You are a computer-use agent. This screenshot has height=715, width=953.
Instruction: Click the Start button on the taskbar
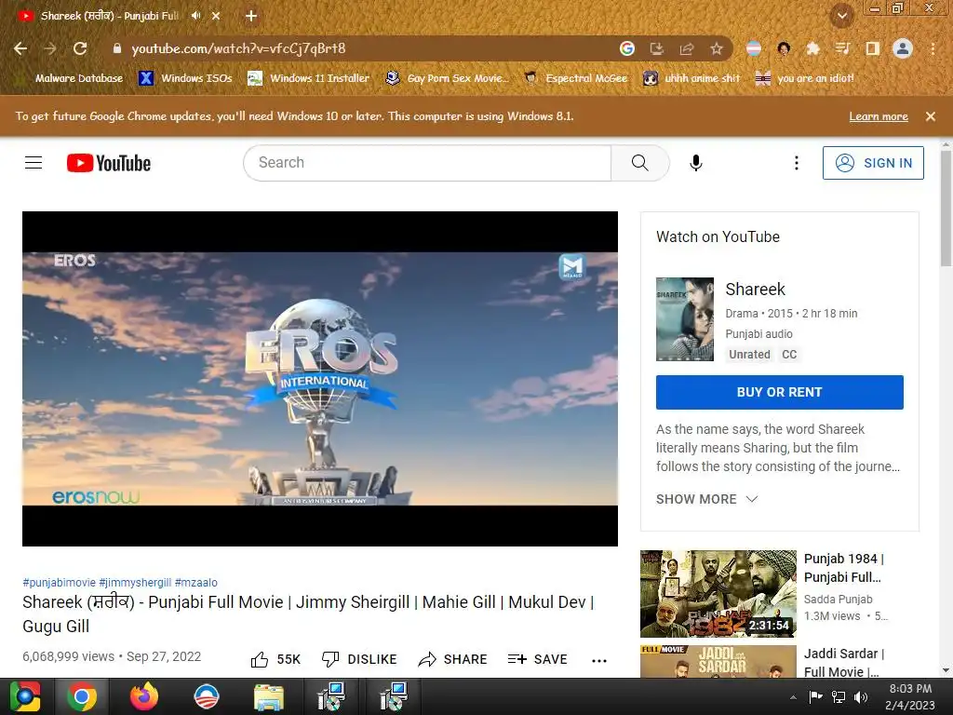click(25, 696)
